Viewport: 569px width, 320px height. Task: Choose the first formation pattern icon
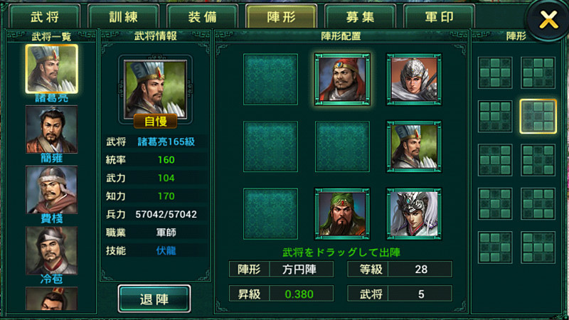(495, 73)
